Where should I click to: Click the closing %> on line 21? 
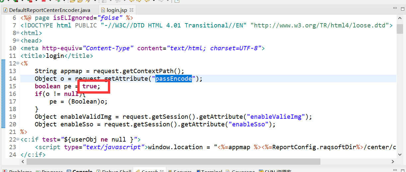pos(24,132)
